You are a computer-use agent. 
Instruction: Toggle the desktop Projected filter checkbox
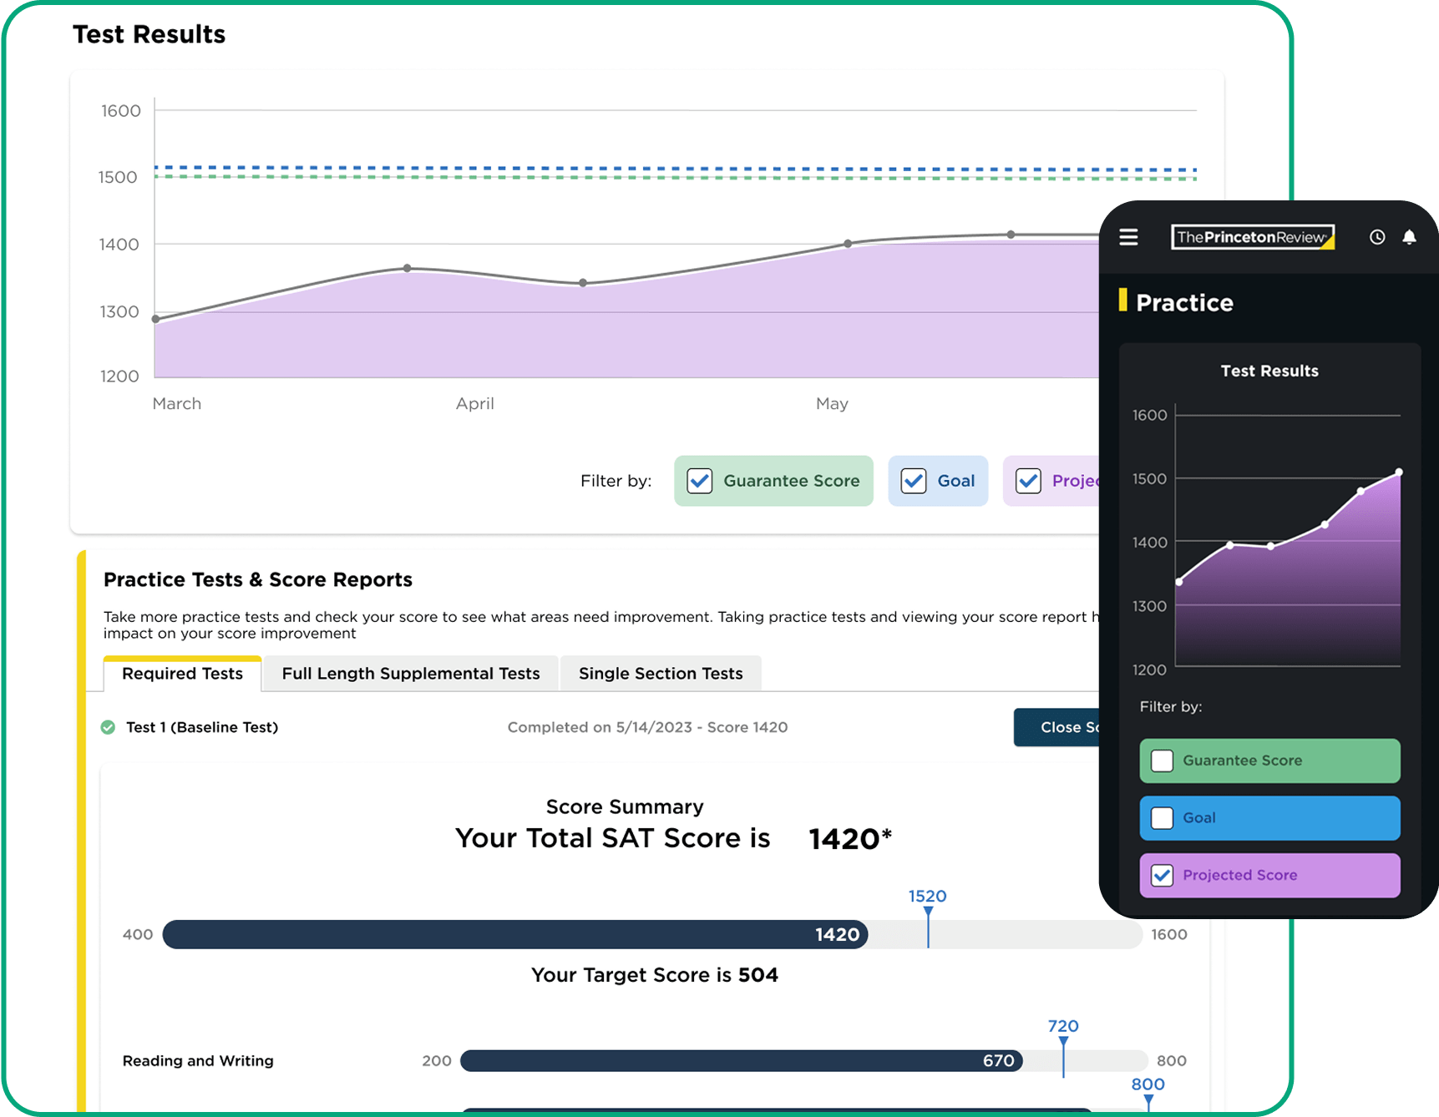(x=1028, y=481)
